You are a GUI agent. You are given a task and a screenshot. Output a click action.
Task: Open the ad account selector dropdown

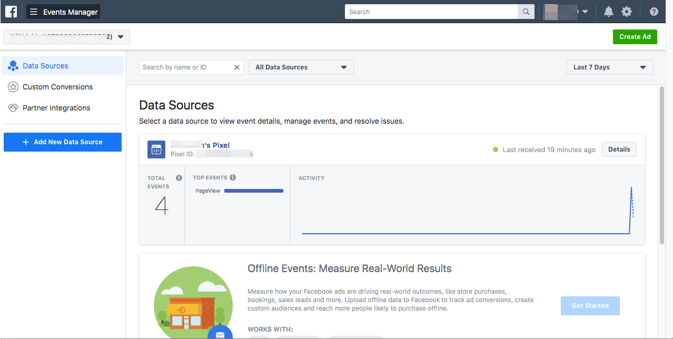click(67, 37)
